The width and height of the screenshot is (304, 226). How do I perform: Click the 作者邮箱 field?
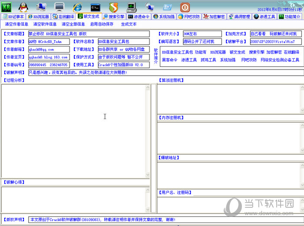pyautogui.click(x=49, y=49)
